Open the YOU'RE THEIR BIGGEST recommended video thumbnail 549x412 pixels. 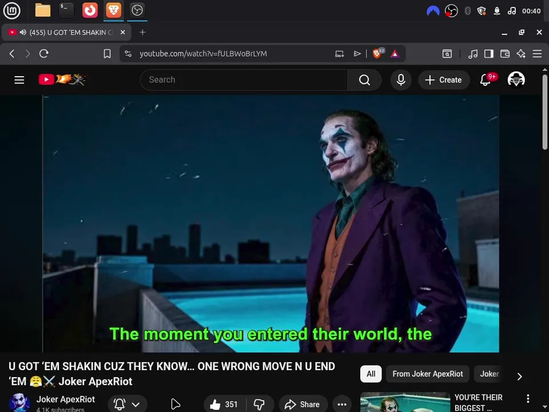click(x=405, y=402)
